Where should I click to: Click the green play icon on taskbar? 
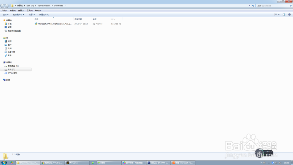click(93, 163)
